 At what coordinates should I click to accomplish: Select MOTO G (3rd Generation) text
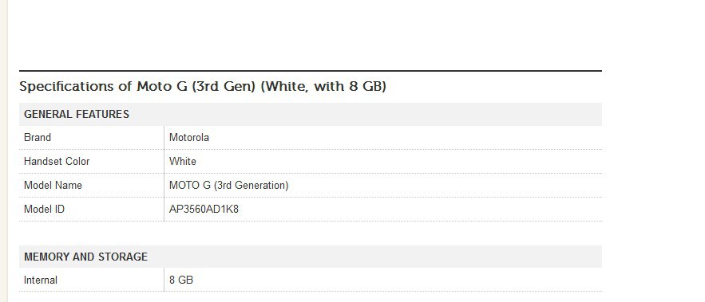pyautogui.click(x=228, y=185)
